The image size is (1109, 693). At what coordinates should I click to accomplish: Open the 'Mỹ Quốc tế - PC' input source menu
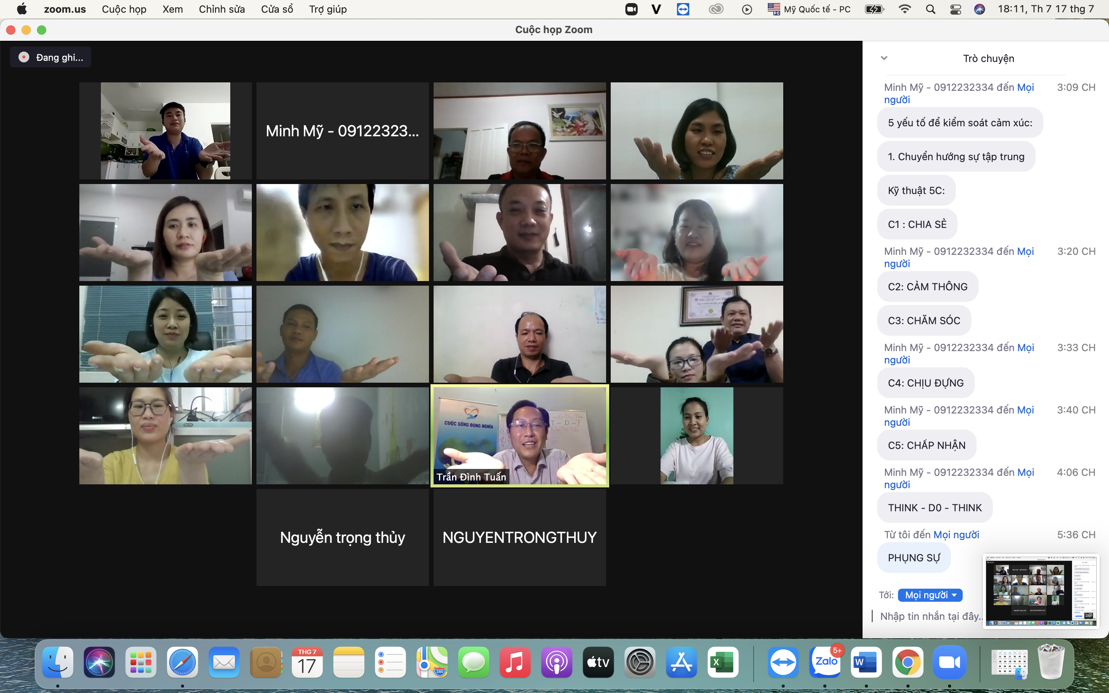[x=809, y=9]
